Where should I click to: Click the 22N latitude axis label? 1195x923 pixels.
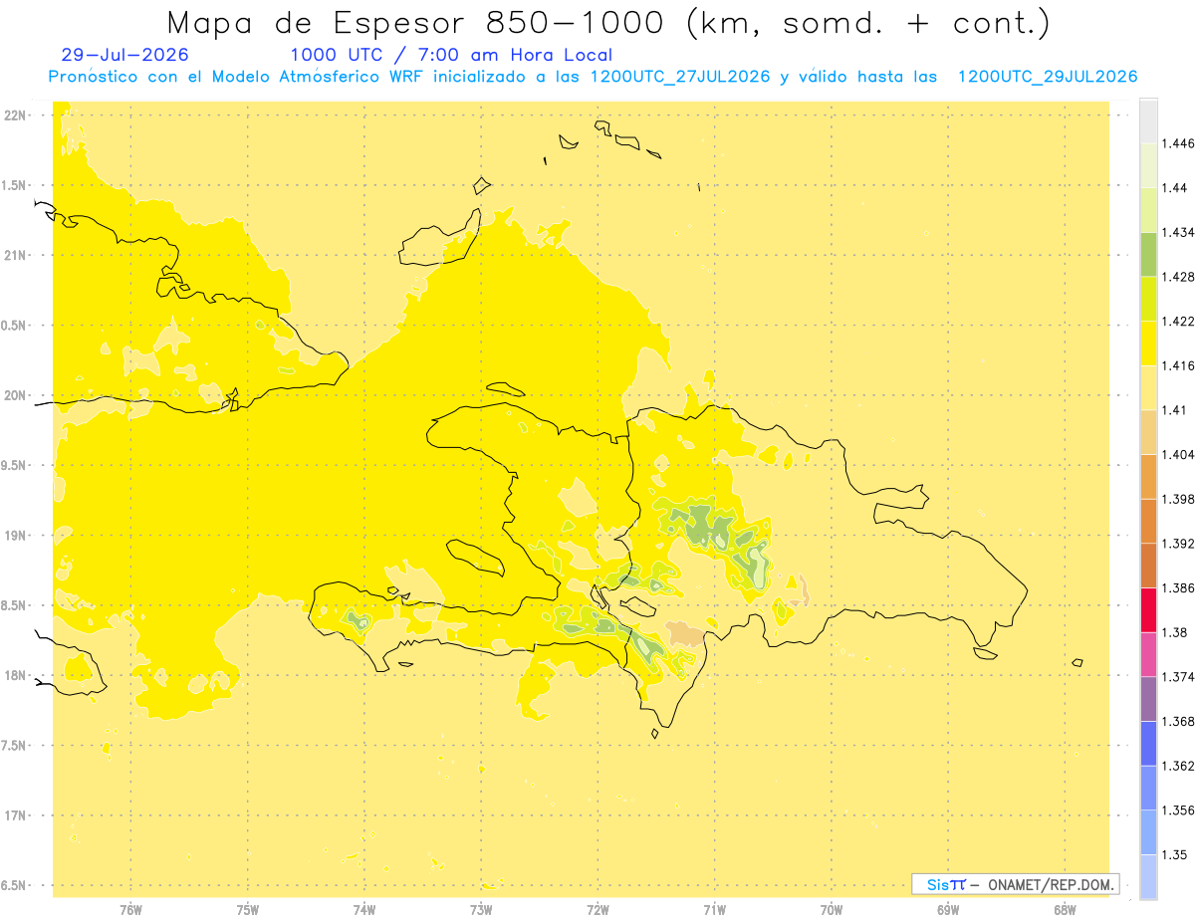pos(17,115)
